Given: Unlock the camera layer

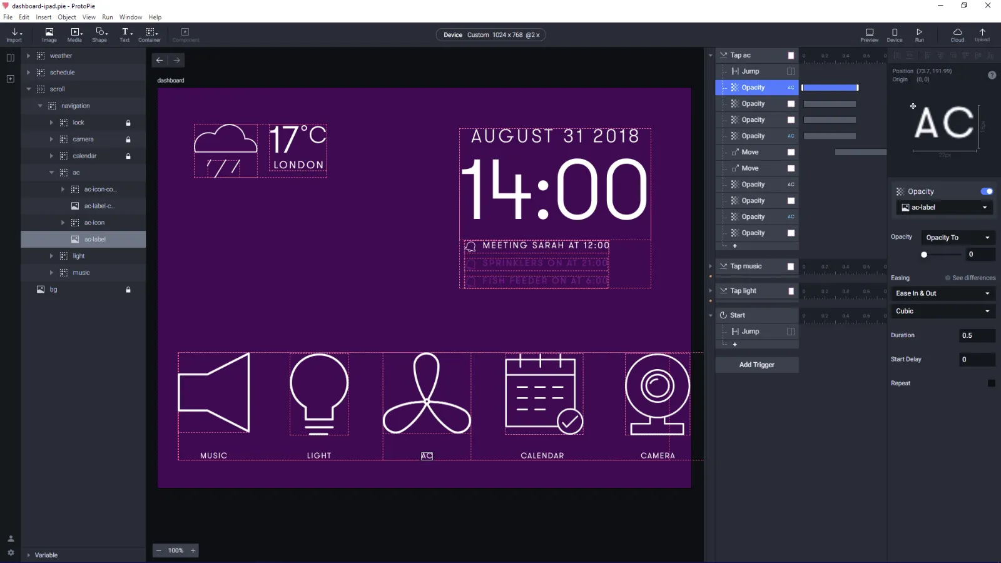Looking at the screenshot, I should pyautogui.click(x=128, y=139).
